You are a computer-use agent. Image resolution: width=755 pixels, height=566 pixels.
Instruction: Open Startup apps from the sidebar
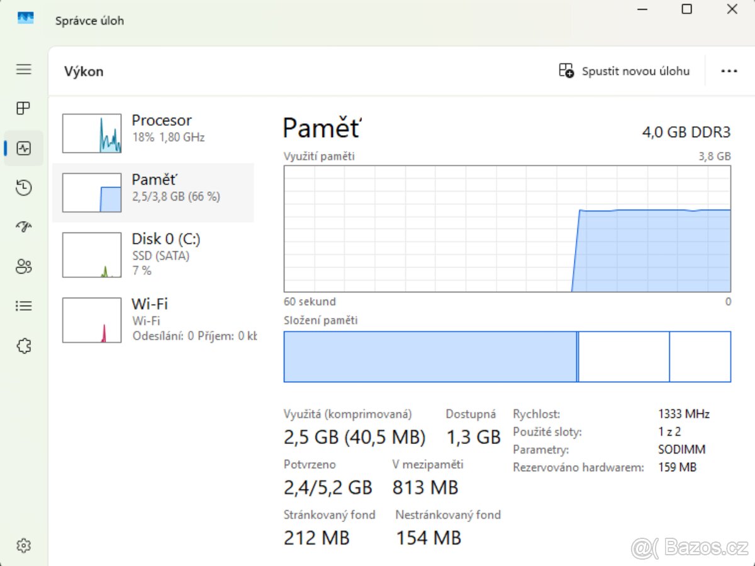(x=24, y=227)
